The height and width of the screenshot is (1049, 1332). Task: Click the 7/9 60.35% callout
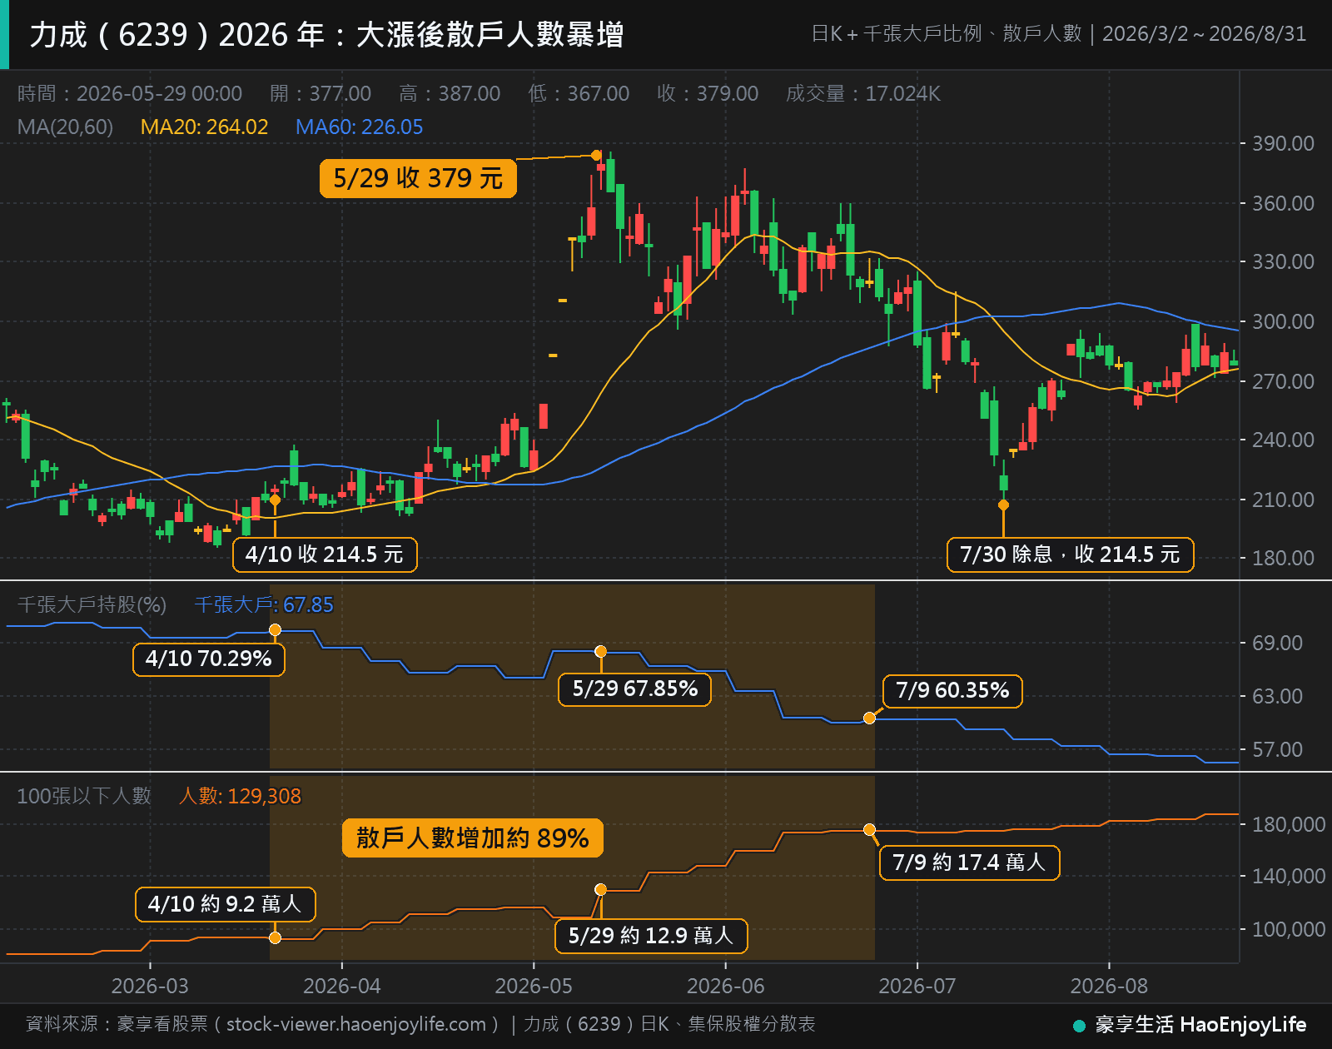click(x=952, y=690)
